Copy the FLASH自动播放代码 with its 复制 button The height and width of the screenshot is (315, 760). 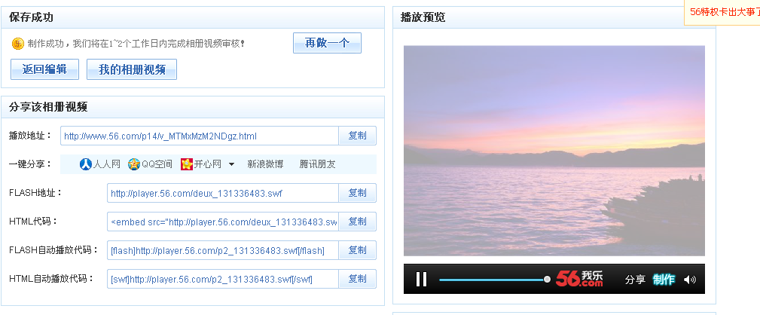click(x=357, y=250)
